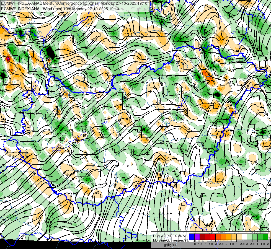Click the ECMWF-INDEX-ANAL legend label
Viewport: 271px width, 249px height.
coord(170,236)
